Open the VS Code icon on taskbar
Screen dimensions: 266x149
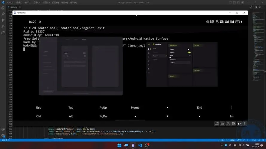point(140,145)
